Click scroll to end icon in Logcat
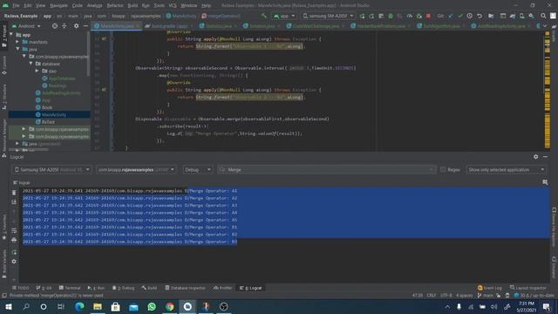Viewport: 558px width, 314px height. [x=14, y=201]
